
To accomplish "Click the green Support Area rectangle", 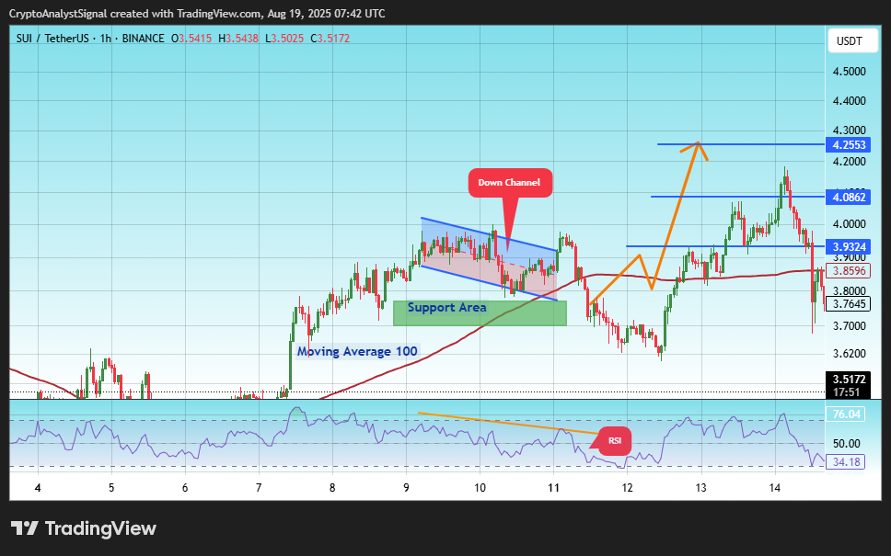I will (x=480, y=313).
